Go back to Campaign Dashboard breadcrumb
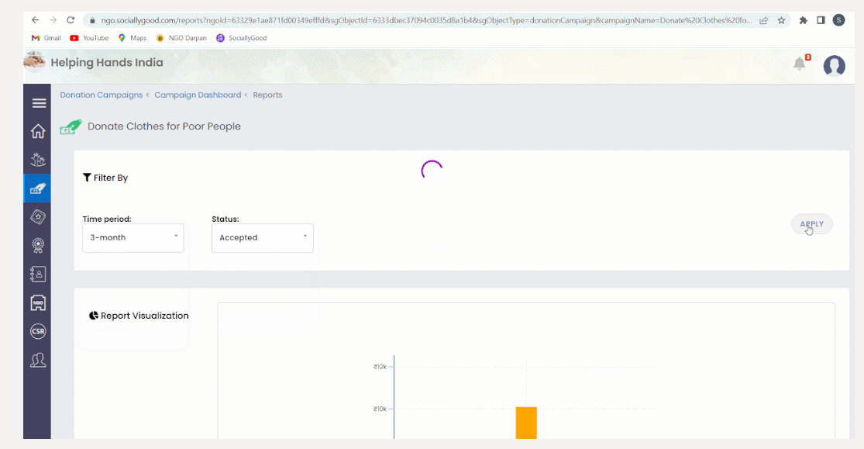This screenshot has height=449, width=864. [198, 95]
